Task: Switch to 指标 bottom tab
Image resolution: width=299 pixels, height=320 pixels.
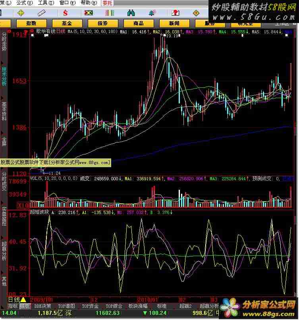Action: 13,306
